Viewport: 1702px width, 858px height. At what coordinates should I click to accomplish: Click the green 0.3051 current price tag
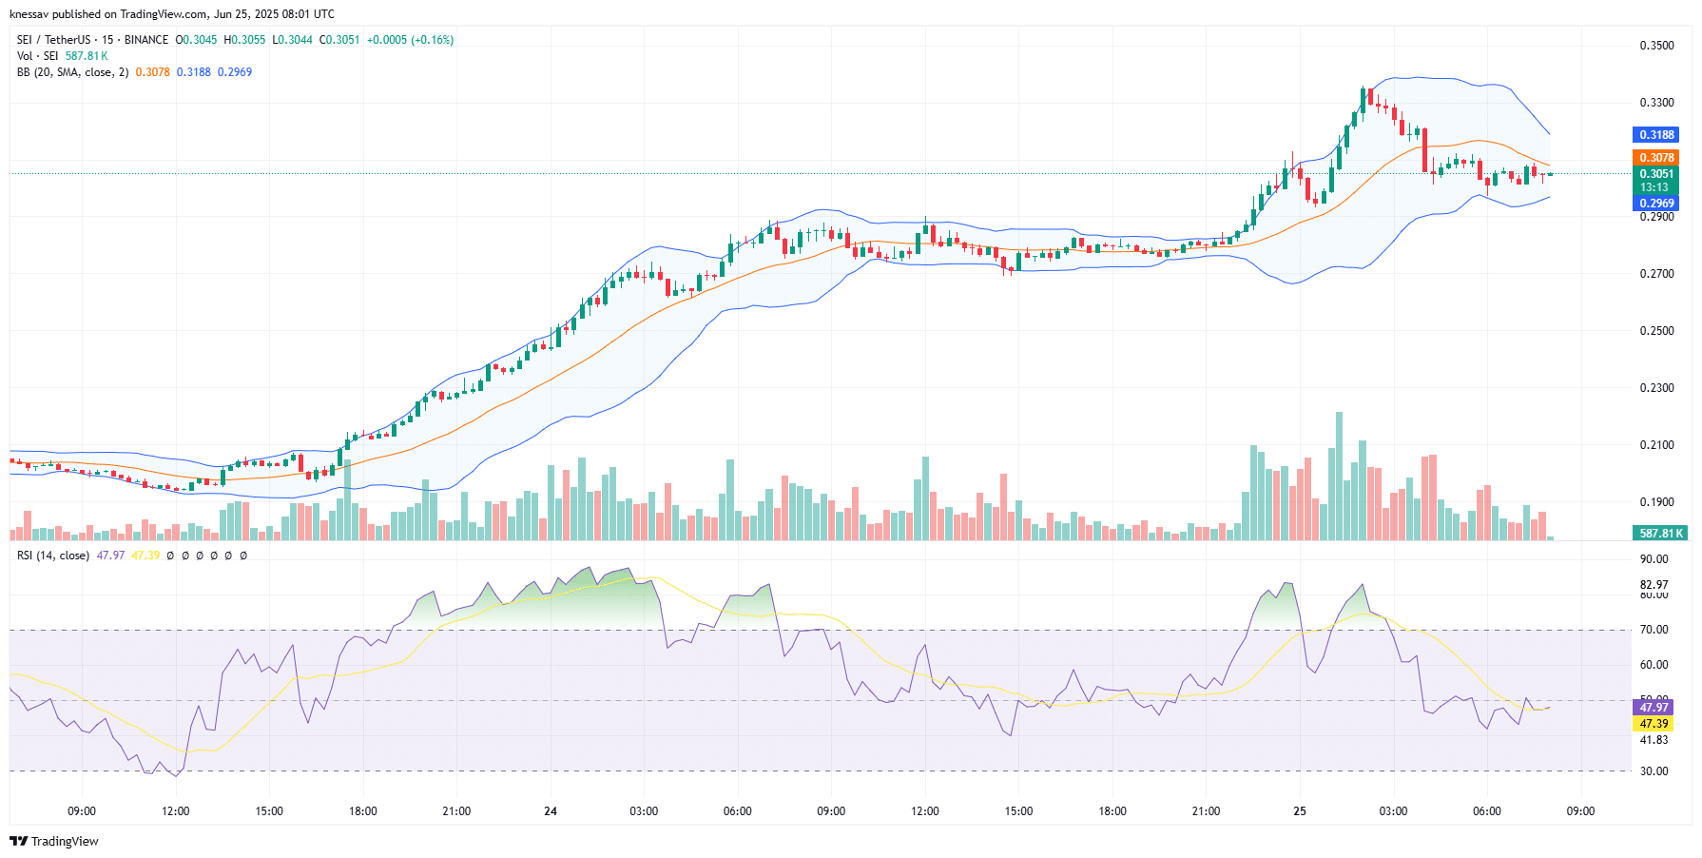pyautogui.click(x=1656, y=174)
